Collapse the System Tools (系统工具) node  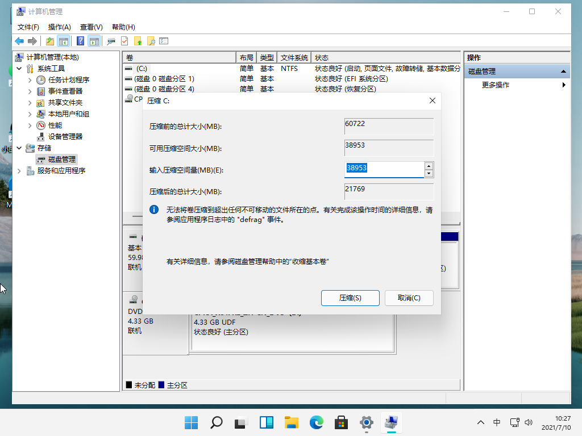click(x=19, y=69)
